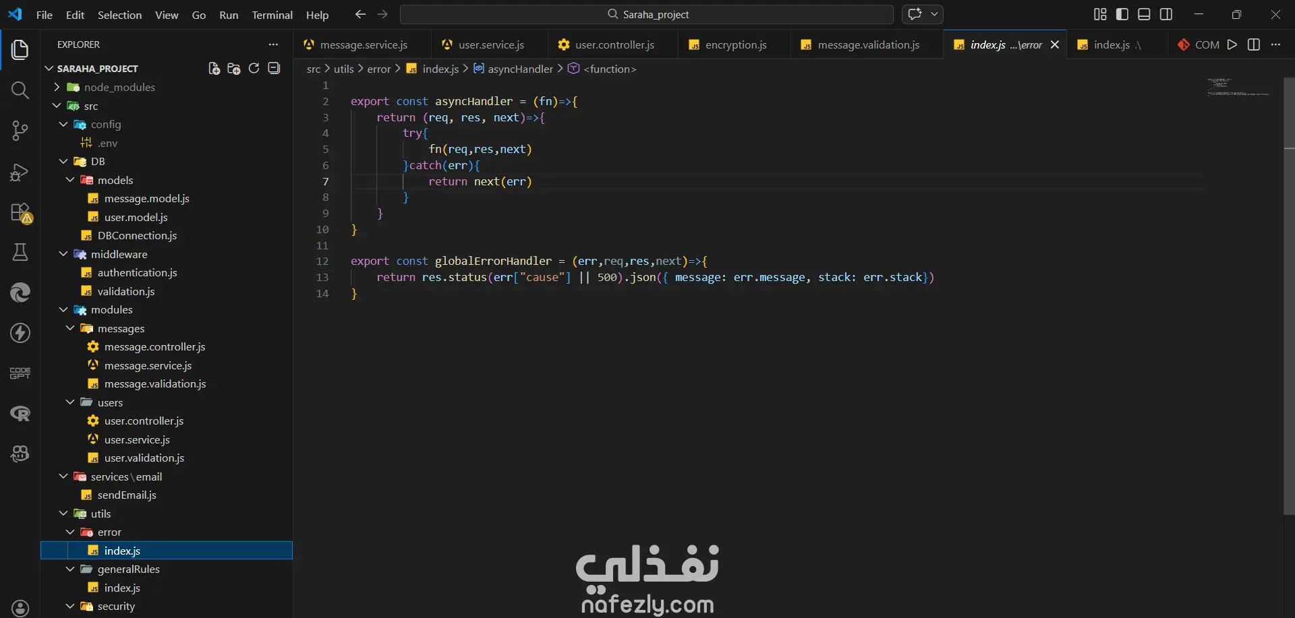Screen dimensions: 1295x618
Task: Open DBConnection.js in the tree
Action: [137, 235]
